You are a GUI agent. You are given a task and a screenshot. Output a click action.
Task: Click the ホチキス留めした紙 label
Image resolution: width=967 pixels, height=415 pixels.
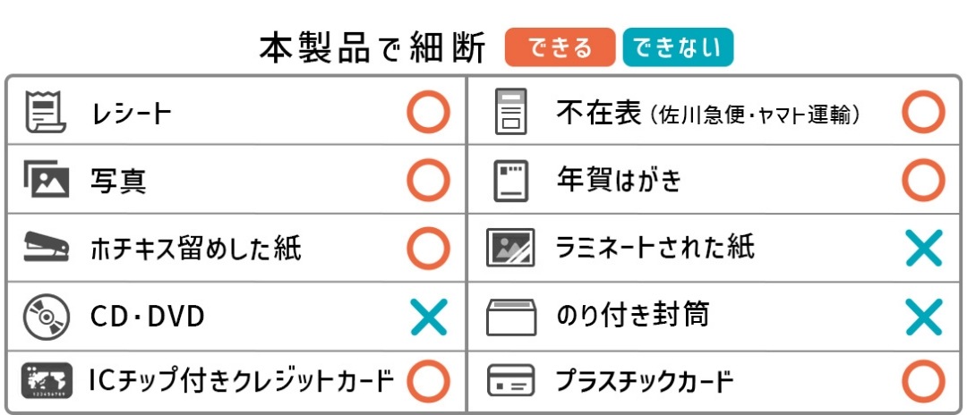point(196,248)
